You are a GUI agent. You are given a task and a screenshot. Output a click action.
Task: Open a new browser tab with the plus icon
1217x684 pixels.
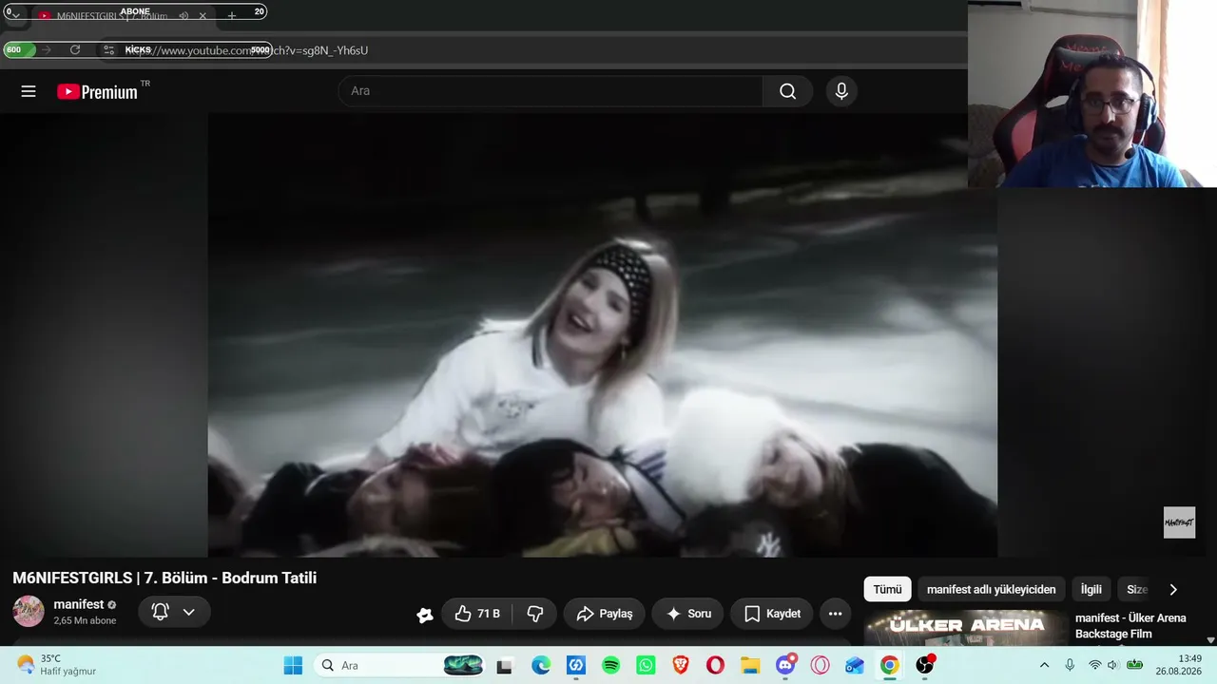click(231, 16)
